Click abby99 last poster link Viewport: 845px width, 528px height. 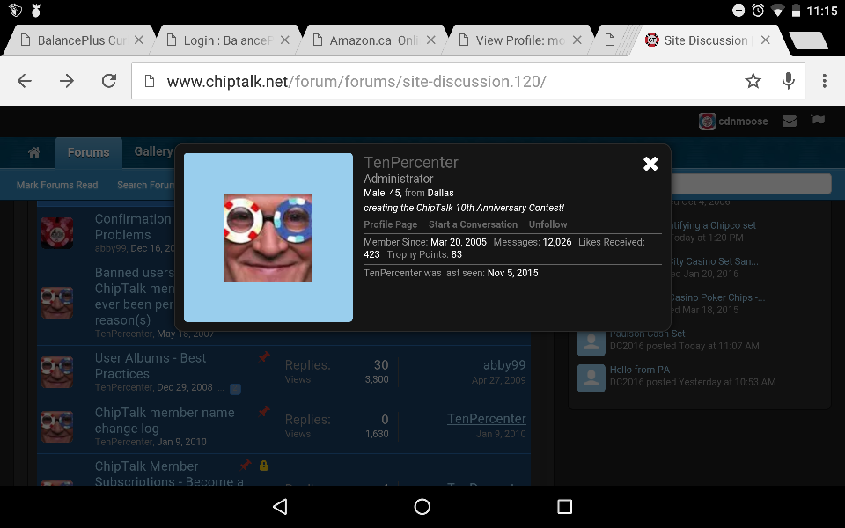coord(503,364)
